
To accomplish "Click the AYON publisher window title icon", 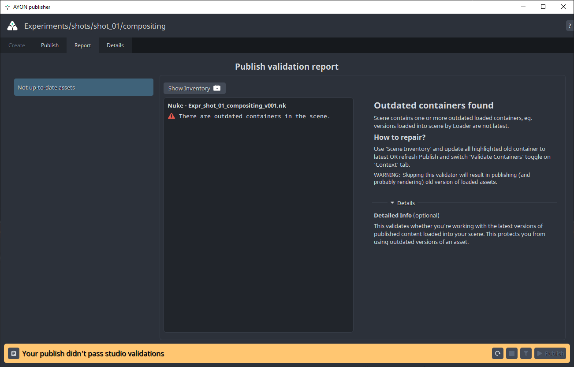I will click(7, 7).
